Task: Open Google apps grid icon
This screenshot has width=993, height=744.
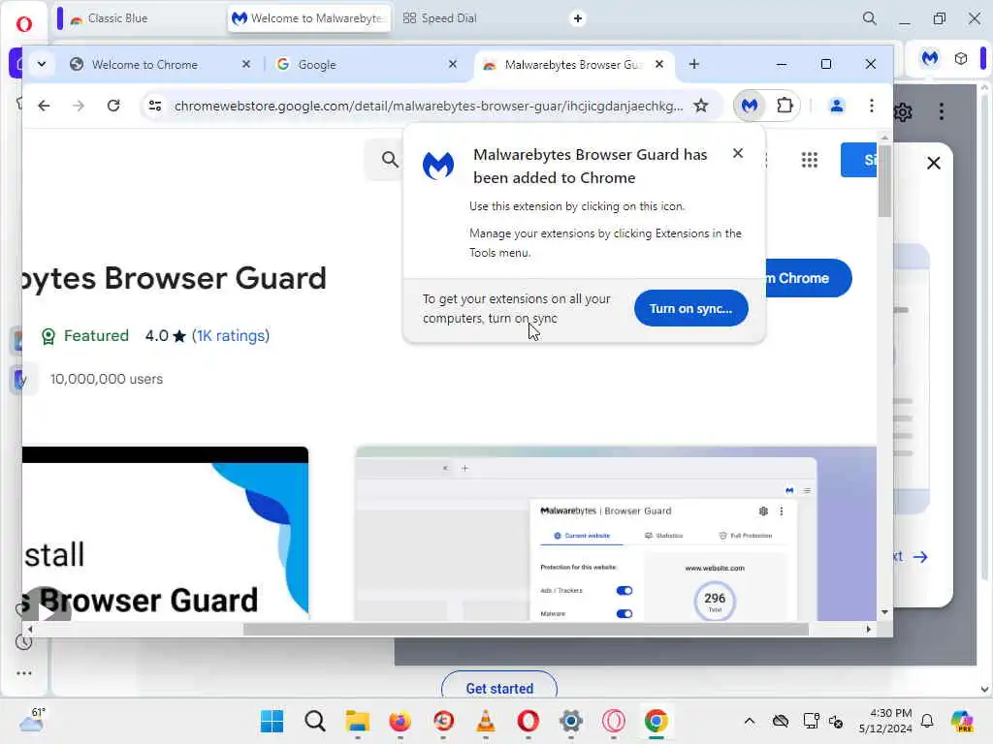Action: pos(810,160)
